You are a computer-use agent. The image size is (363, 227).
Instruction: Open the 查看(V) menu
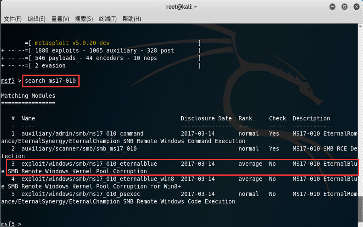click(60, 19)
